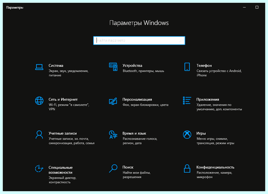The height and width of the screenshot is (194, 268).
Task: Select the Телефон heading
Action: pos(204,66)
